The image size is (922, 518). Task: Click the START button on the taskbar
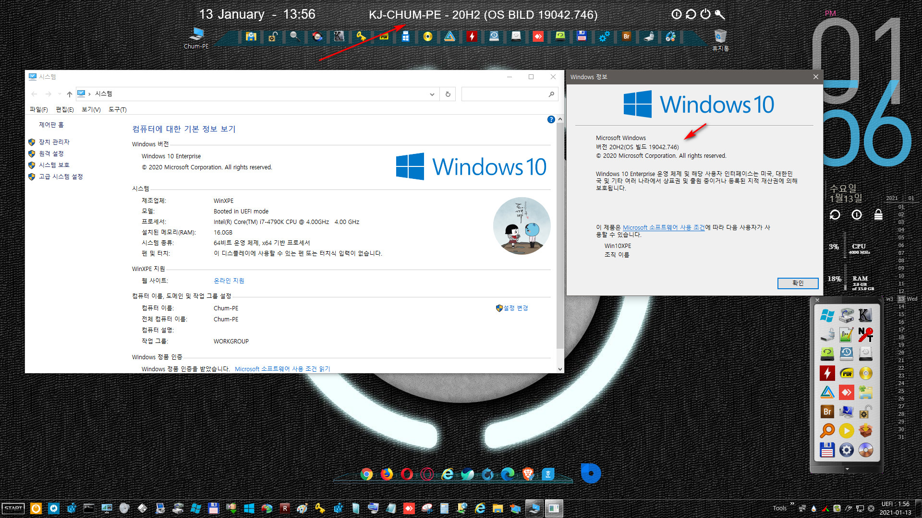point(13,508)
